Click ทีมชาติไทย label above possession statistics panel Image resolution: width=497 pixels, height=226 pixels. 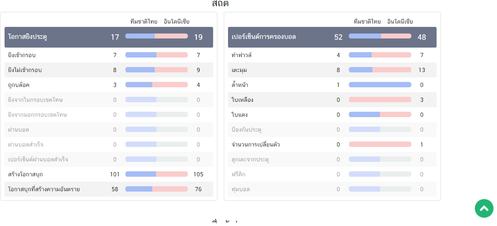[x=367, y=22]
